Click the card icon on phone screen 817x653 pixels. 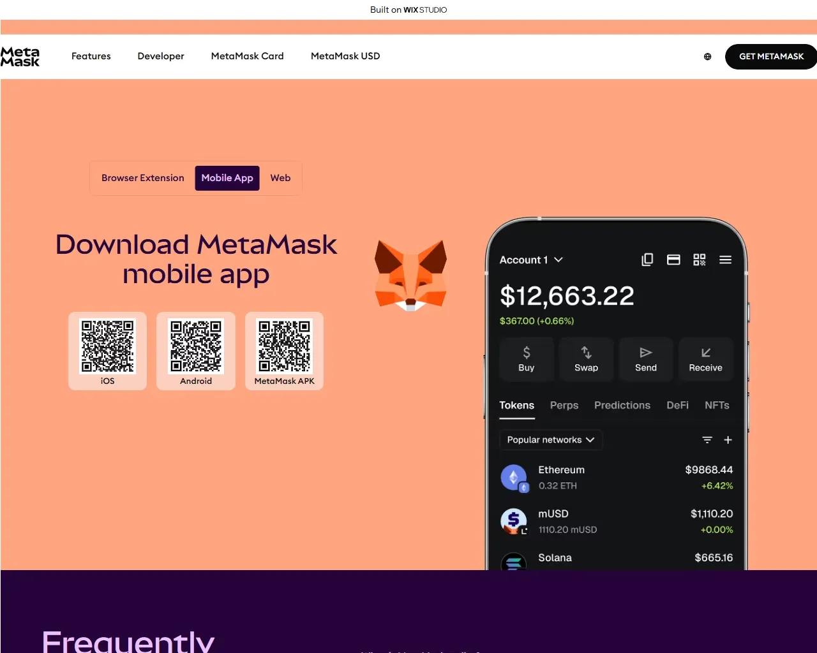pos(673,260)
